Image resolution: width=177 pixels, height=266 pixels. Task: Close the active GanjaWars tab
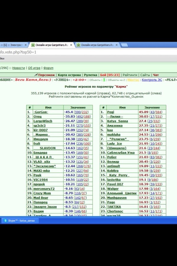pos(71,45)
